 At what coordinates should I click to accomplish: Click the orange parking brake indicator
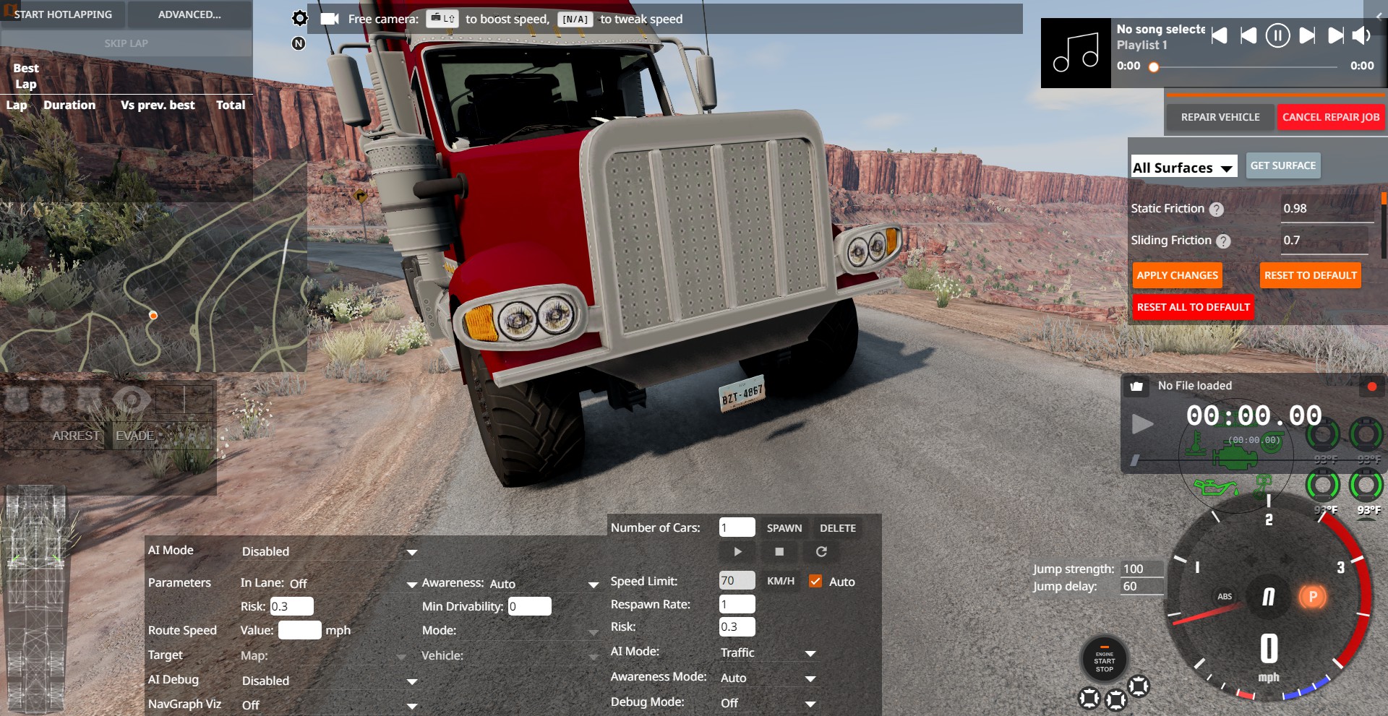1313,597
